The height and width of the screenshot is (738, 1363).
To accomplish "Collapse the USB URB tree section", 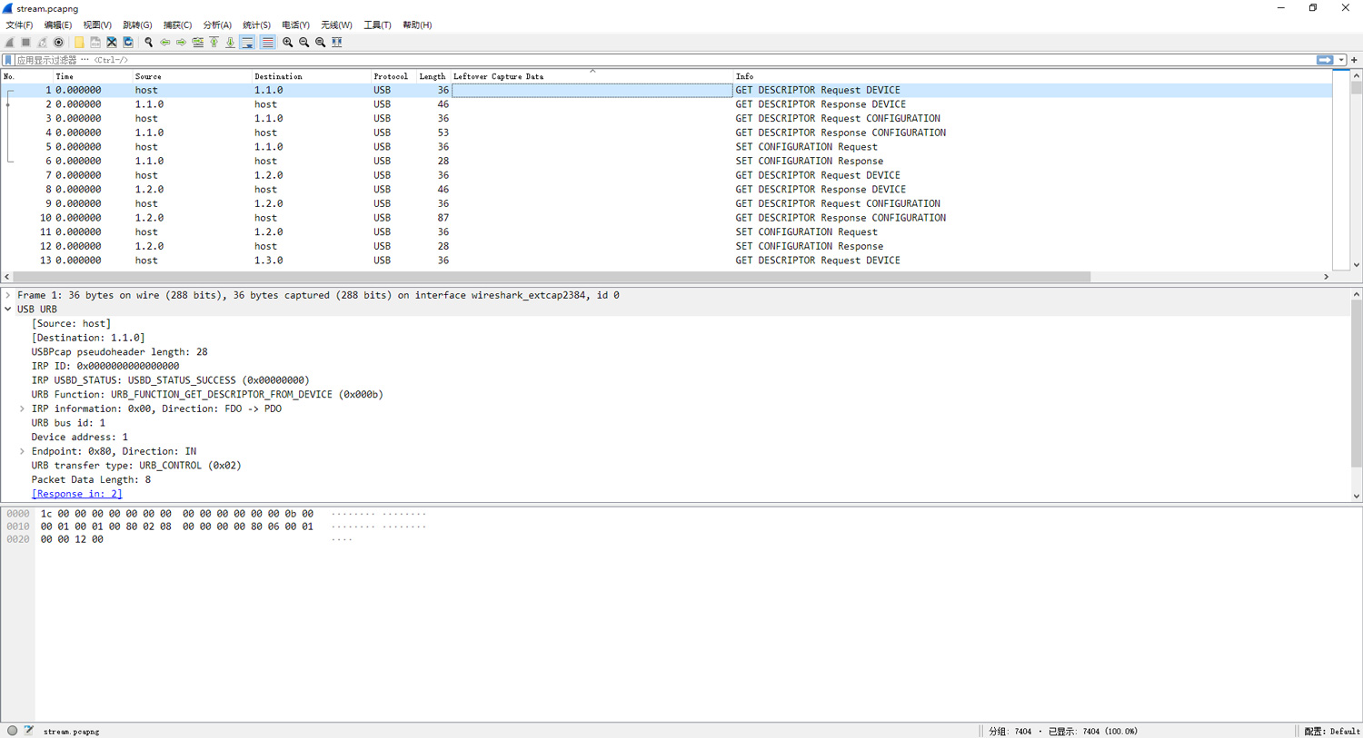I will (8, 310).
